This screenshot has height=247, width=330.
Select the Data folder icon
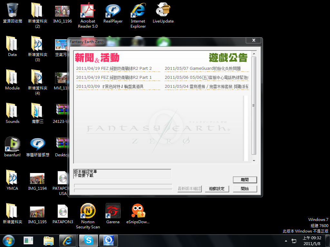12,46
